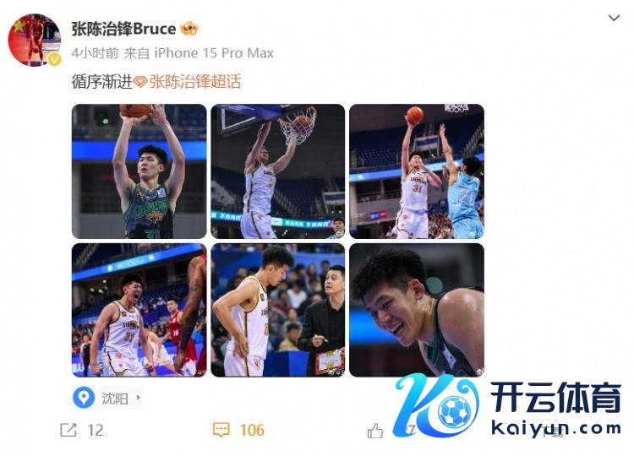Viewport: 634px width, 456px height.
Task: Click the yellow verified badge on avatar
Action: [55, 60]
